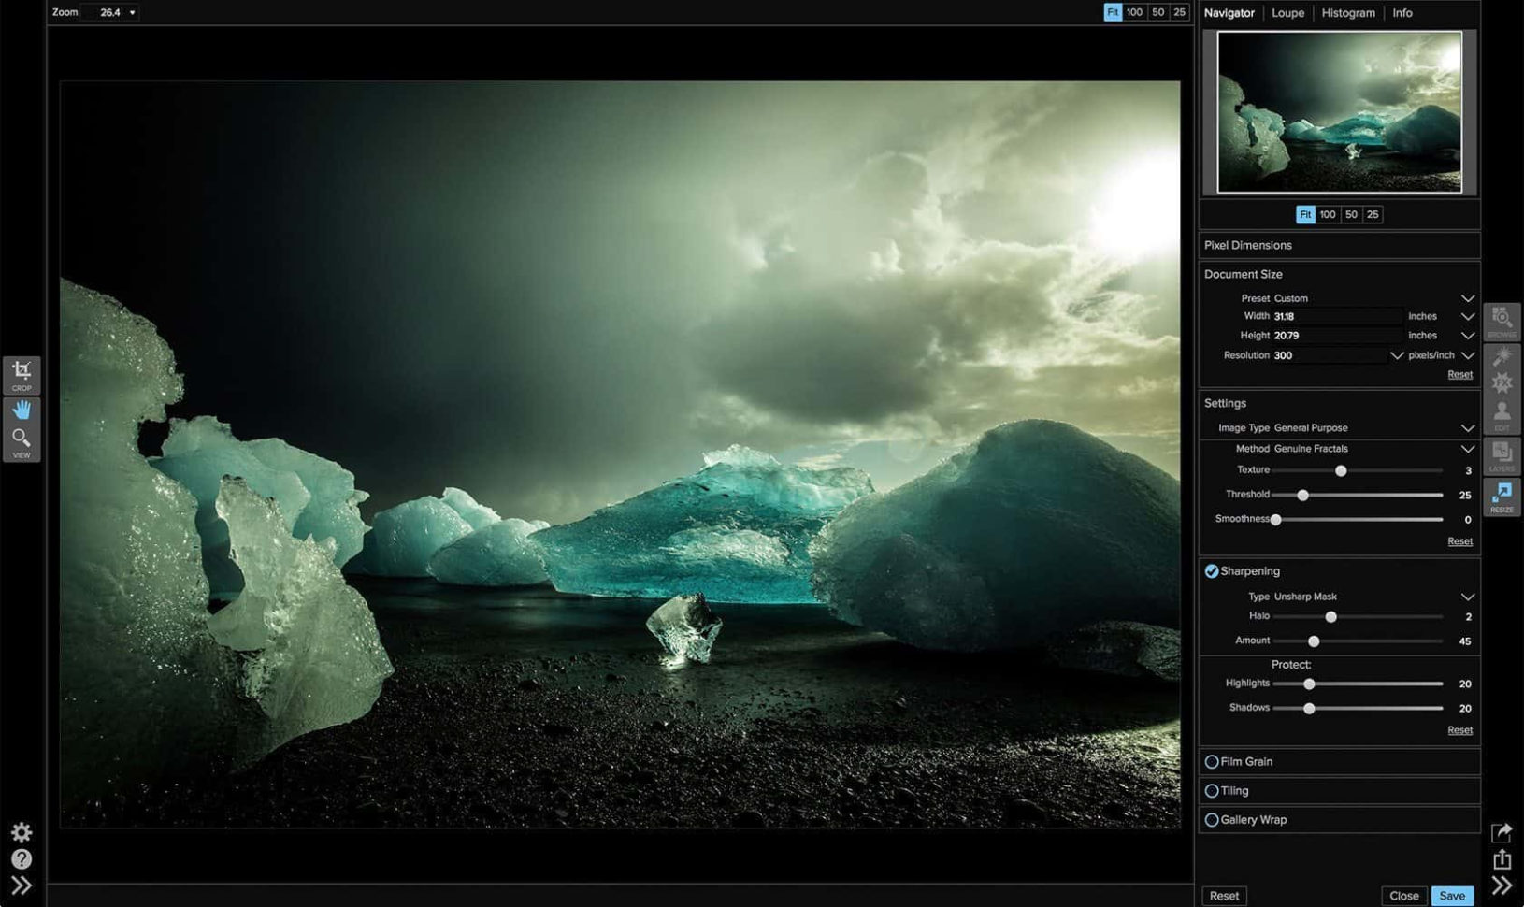Screen dimensions: 1524x907
Task: Switch to the Histogram tab
Action: click(x=1347, y=13)
